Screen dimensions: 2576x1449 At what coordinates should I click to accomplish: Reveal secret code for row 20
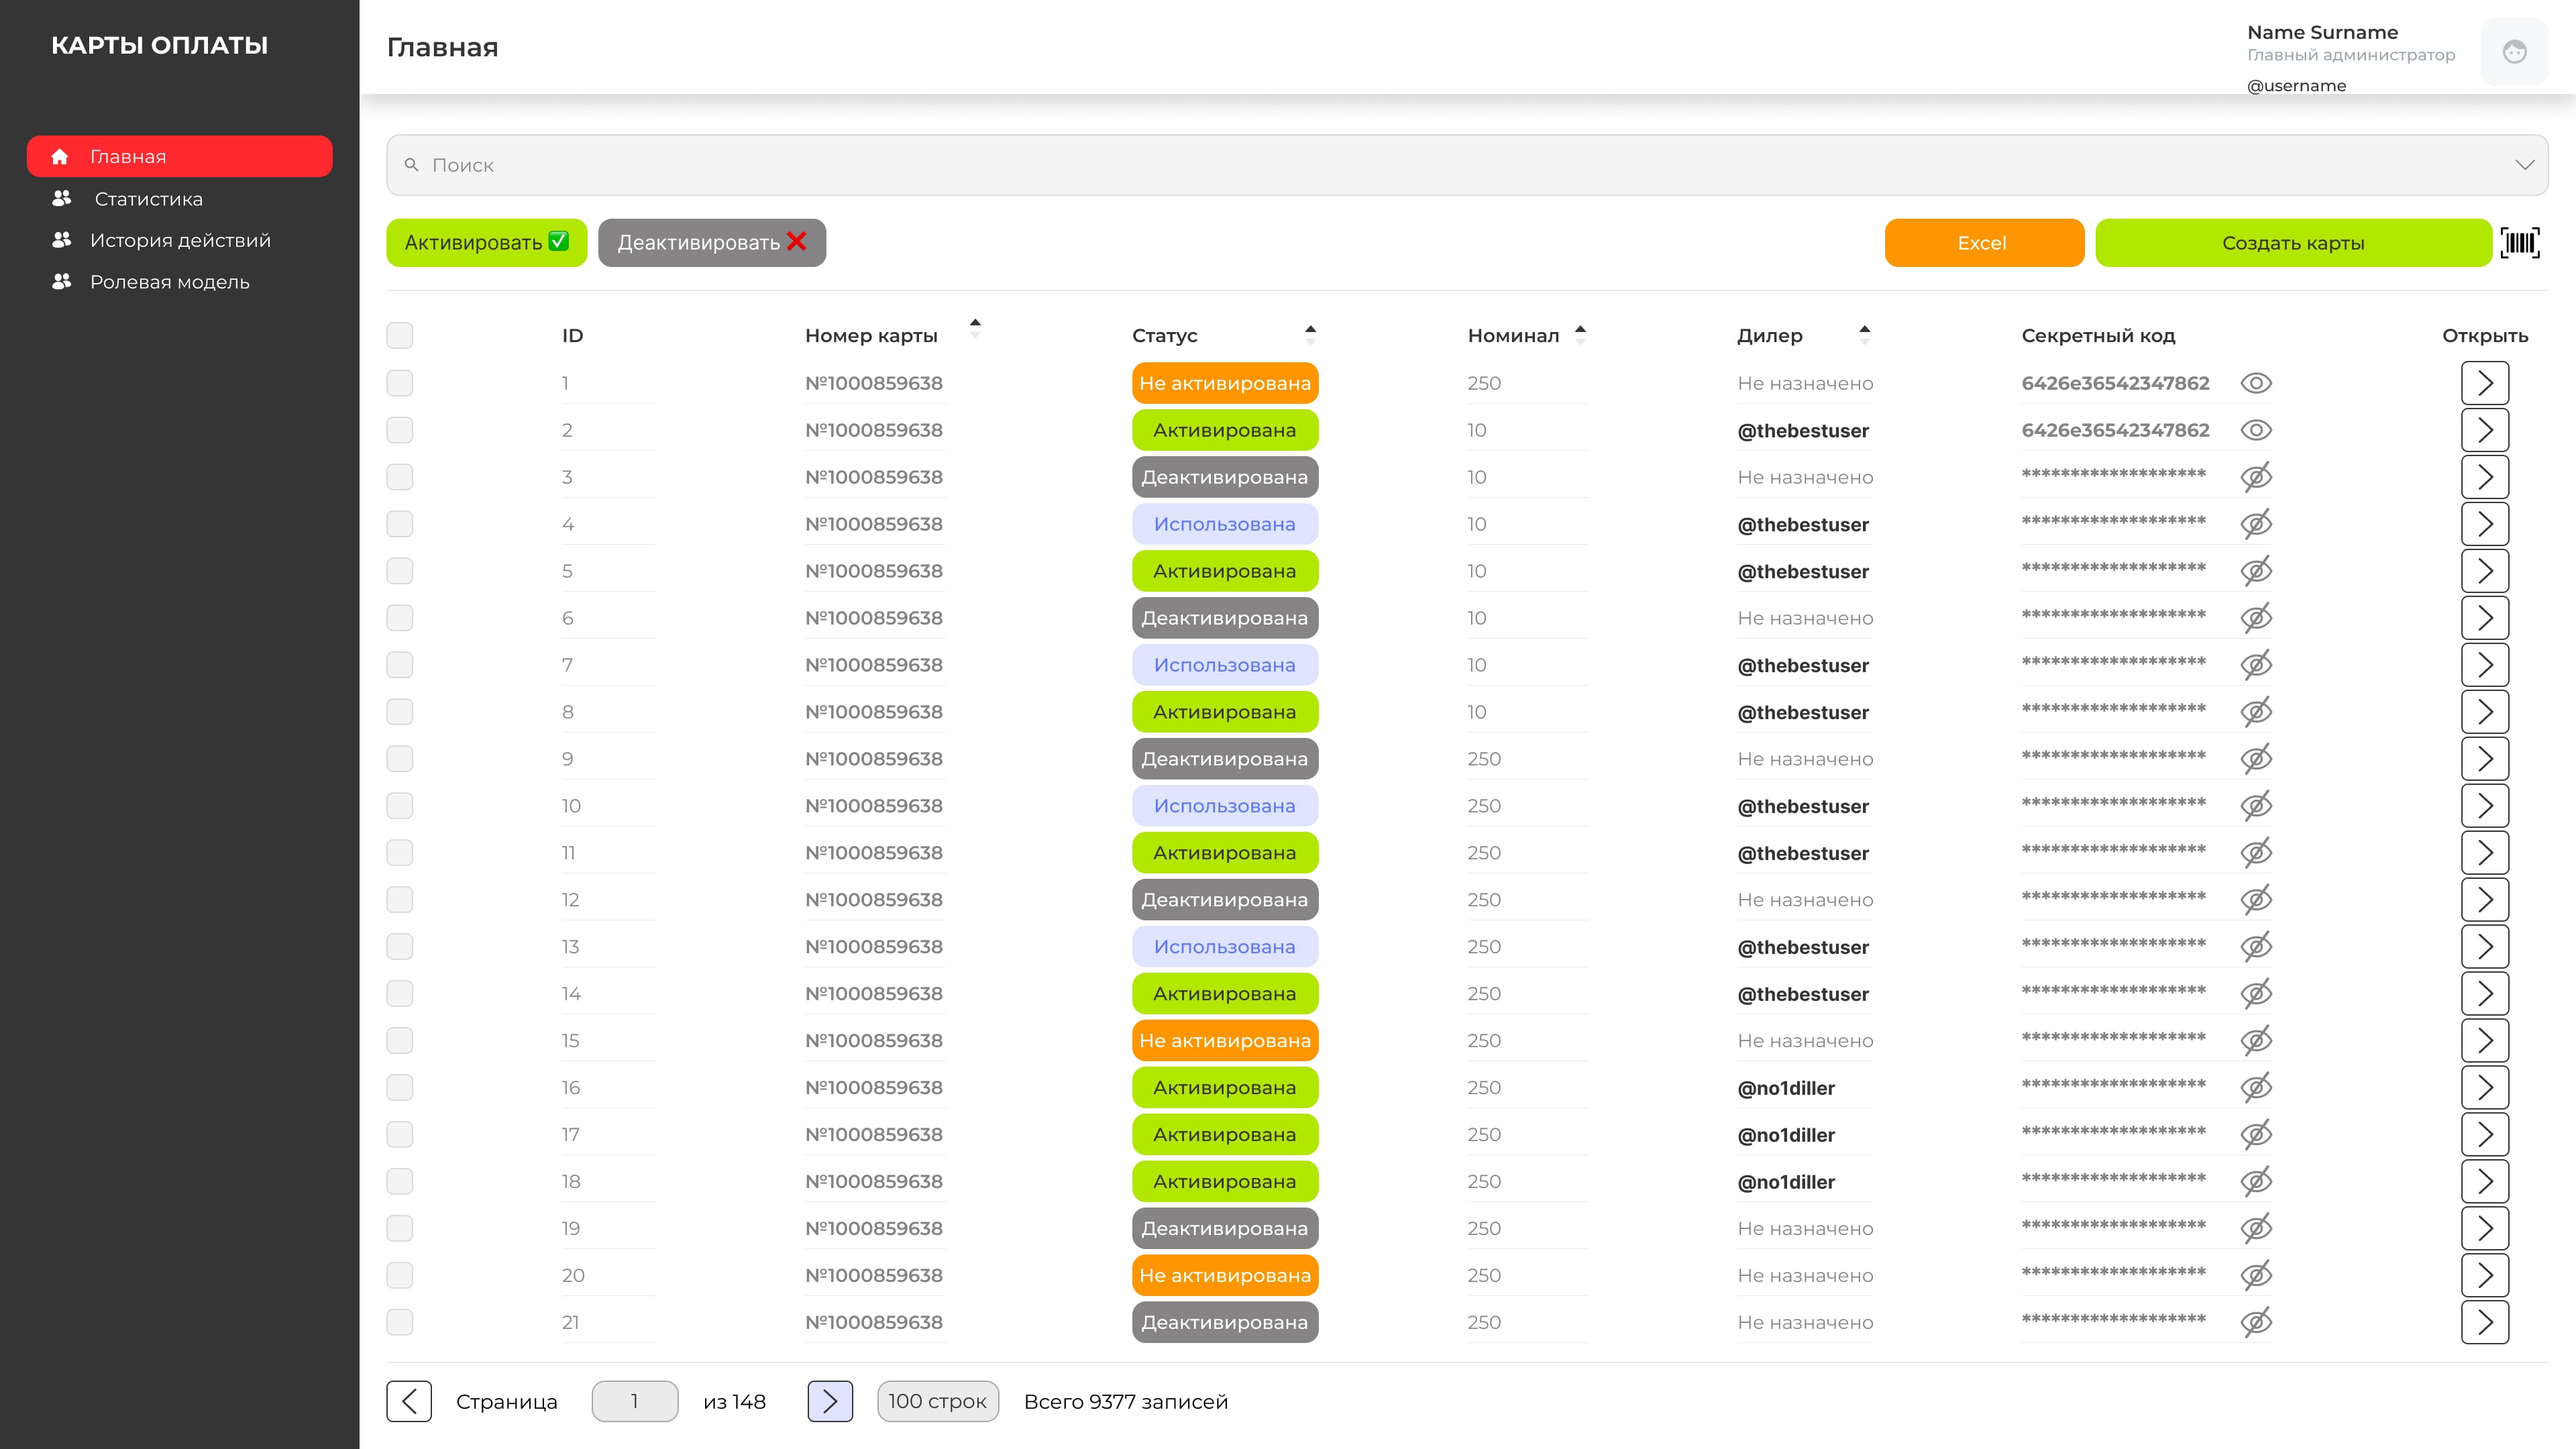2256,1276
